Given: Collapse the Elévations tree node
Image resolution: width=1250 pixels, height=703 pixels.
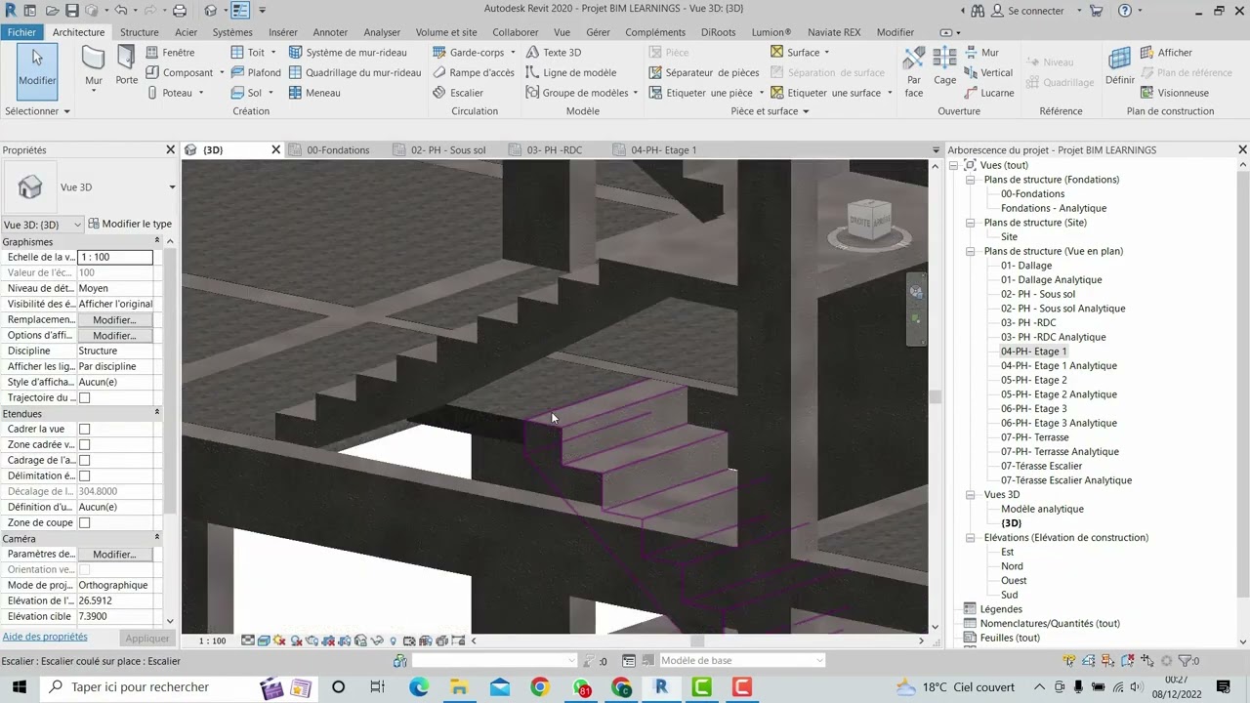Looking at the screenshot, I should point(971,537).
